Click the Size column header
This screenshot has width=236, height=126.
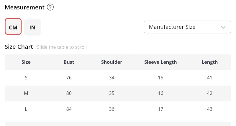click(26, 62)
